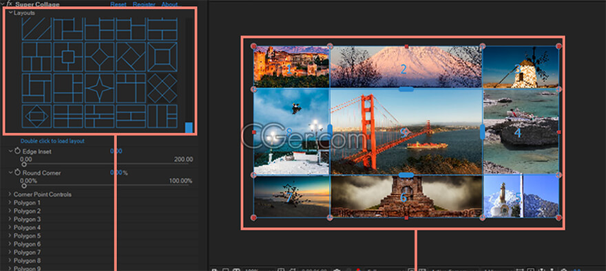Select collage cell 1 with the hillside town
The height and width of the screenshot is (271, 606).
click(291, 67)
